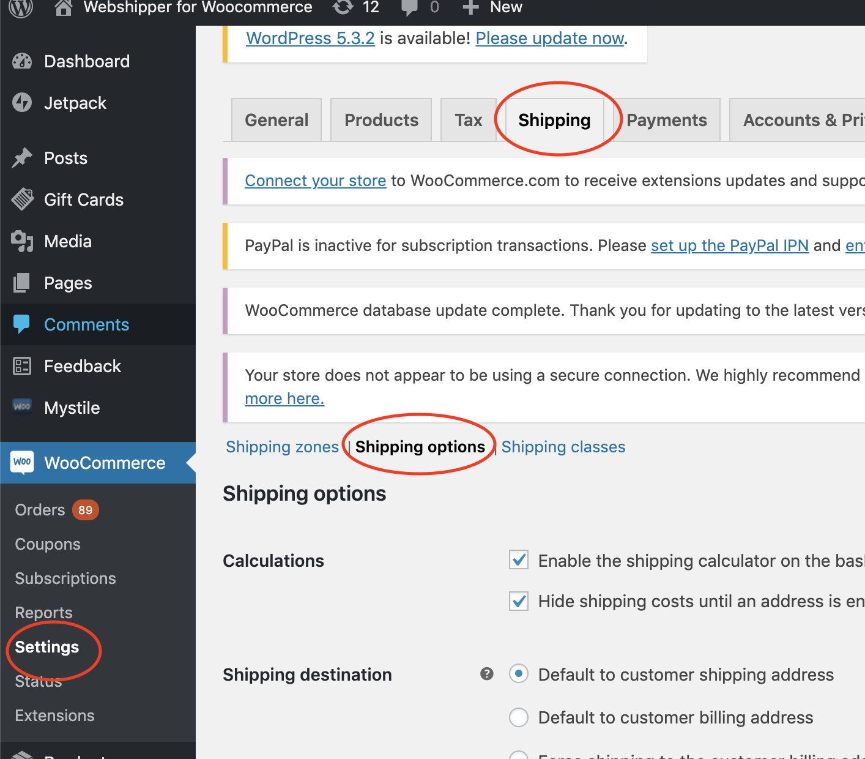Click the Feedback form icon
The width and height of the screenshot is (865, 759).
coord(22,366)
